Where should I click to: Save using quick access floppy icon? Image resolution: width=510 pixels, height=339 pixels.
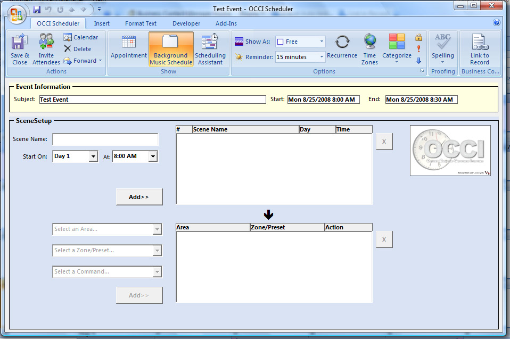coord(37,10)
